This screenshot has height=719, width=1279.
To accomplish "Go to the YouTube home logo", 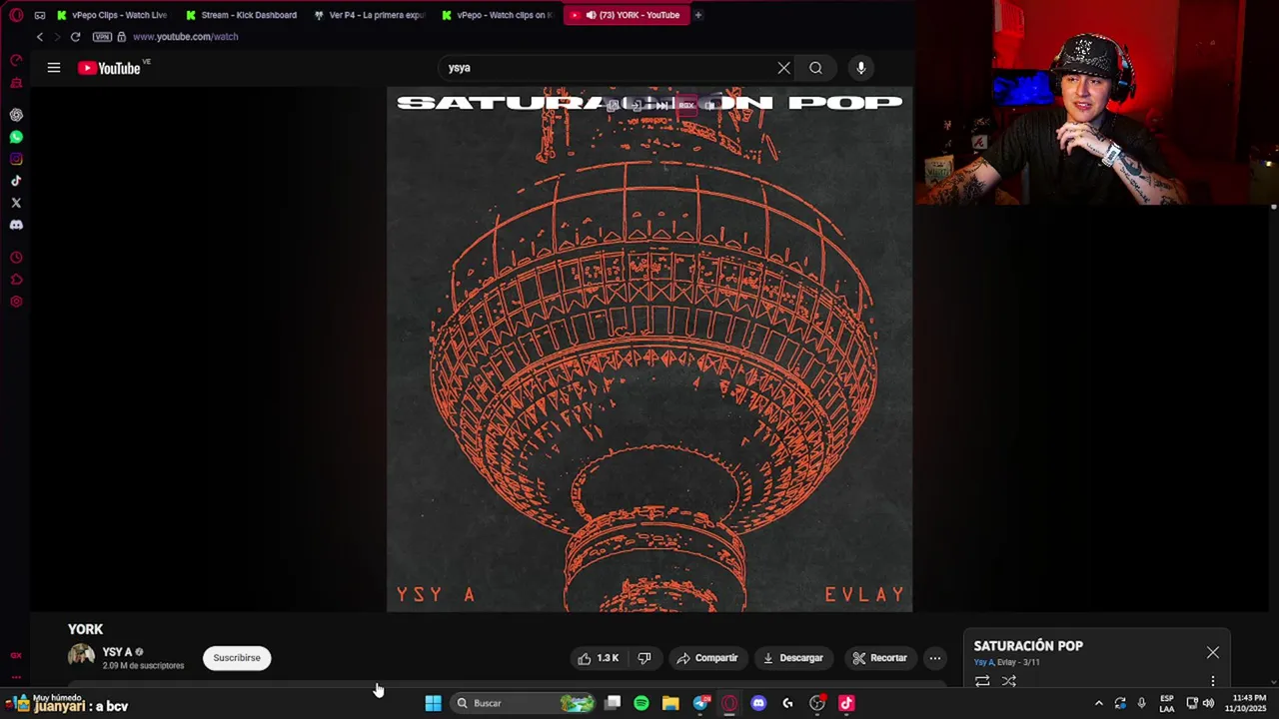I will 109,68.
